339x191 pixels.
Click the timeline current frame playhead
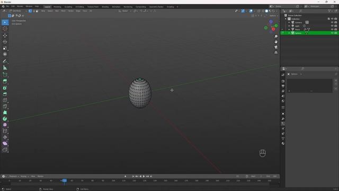click(64, 180)
